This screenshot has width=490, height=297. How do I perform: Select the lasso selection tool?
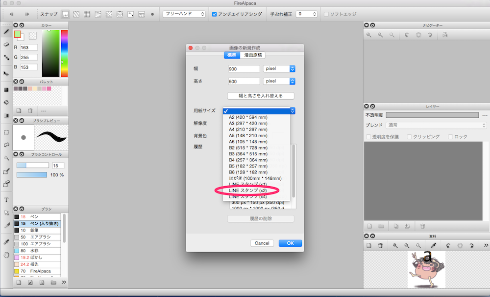click(x=6, y=145)
